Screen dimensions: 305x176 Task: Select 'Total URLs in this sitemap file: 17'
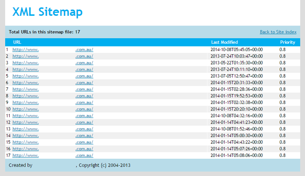44,32
